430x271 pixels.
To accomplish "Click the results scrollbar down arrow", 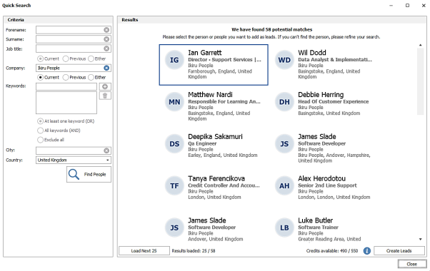I will pos(421,239).
